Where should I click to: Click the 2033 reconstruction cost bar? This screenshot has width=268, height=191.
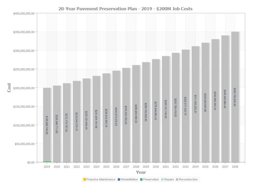185,106
